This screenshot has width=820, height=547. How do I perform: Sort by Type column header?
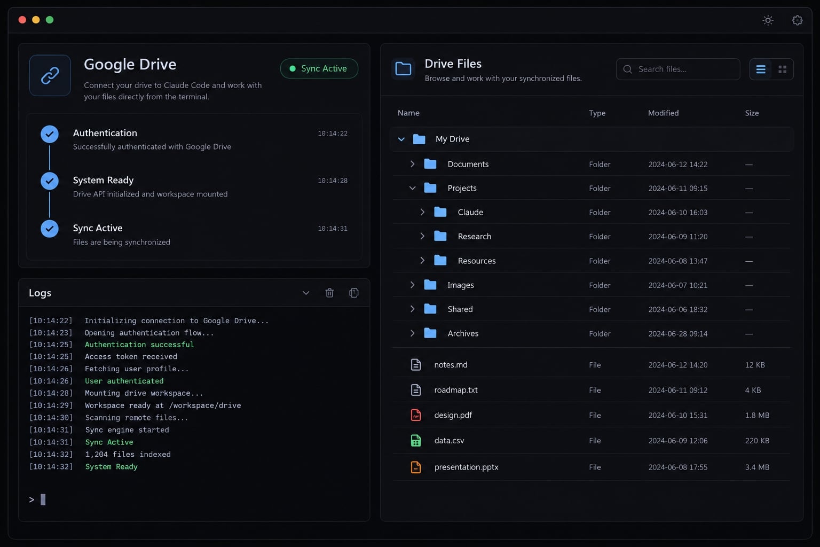click(597, 113)
